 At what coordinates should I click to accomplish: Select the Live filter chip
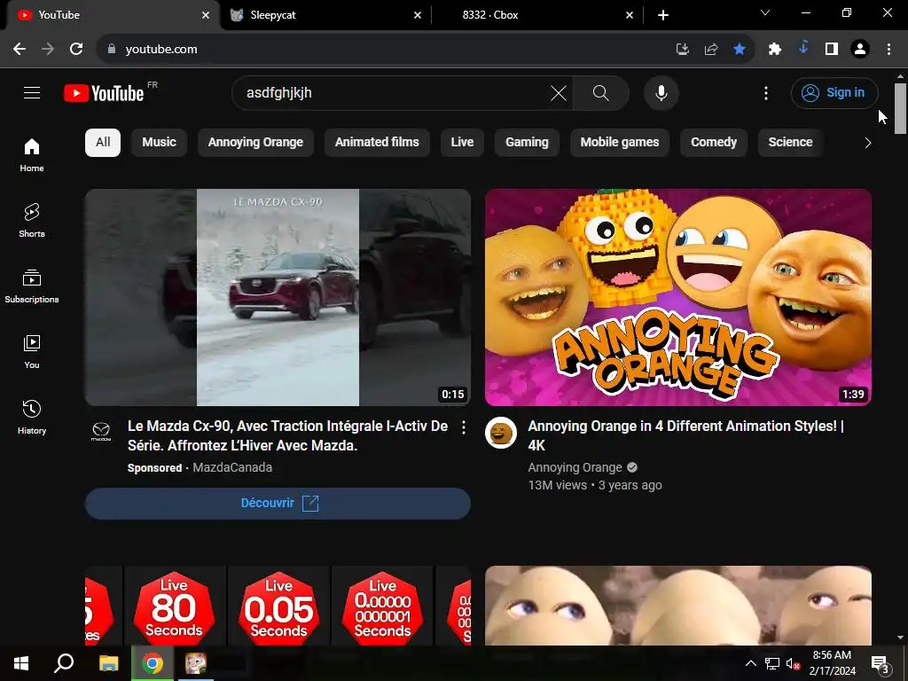(x=462, y=143)
